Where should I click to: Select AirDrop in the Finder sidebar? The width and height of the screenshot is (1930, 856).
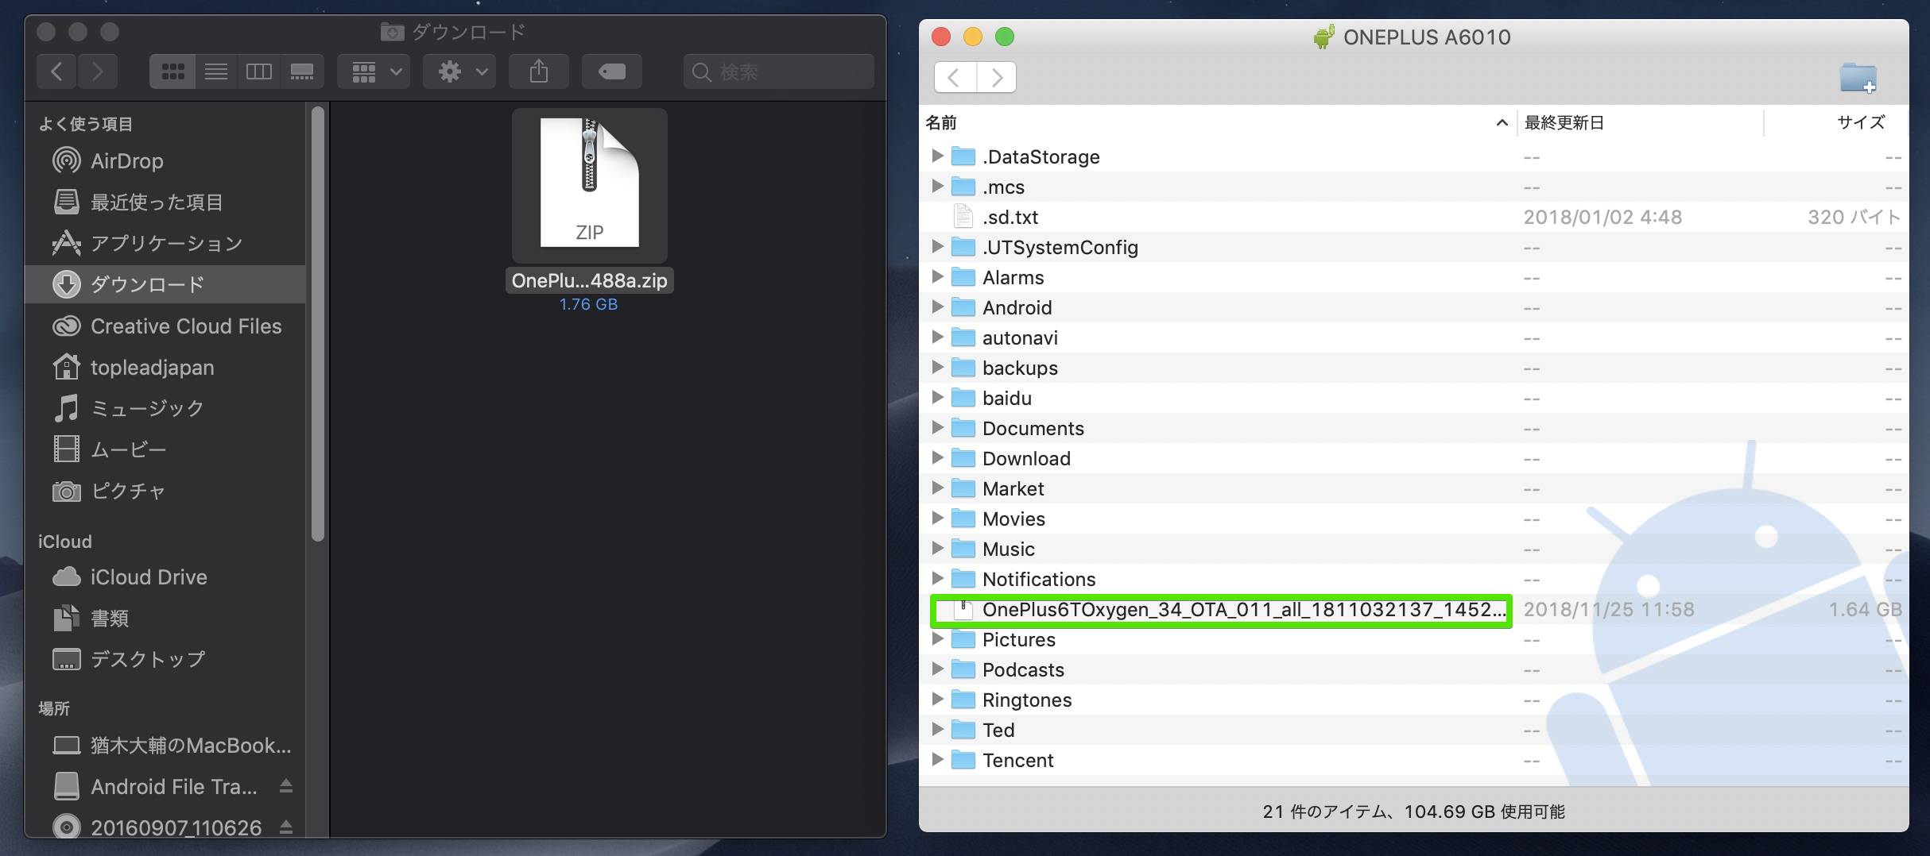pyautogui.click(x=126, y=161)
